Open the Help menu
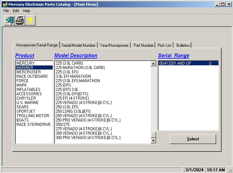Viewport: 233px width, 173px height. [27, 11]
